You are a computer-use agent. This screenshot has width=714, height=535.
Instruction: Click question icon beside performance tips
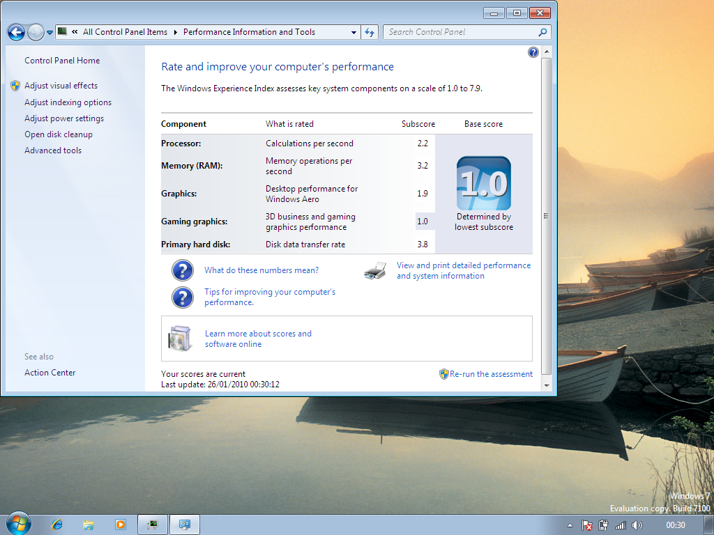click(183, 297)
